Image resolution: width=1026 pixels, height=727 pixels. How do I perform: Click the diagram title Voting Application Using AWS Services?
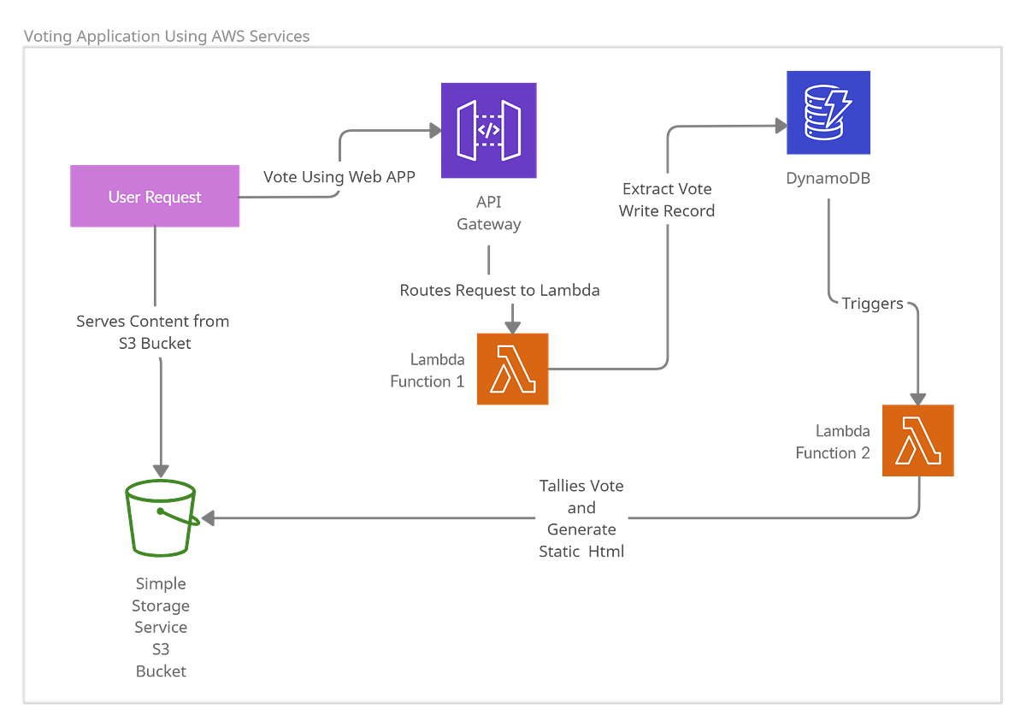pyautogui.click(x=168, y=34)
